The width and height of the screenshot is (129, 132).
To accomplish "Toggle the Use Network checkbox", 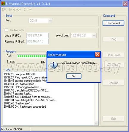I will [x=6, y=30].
